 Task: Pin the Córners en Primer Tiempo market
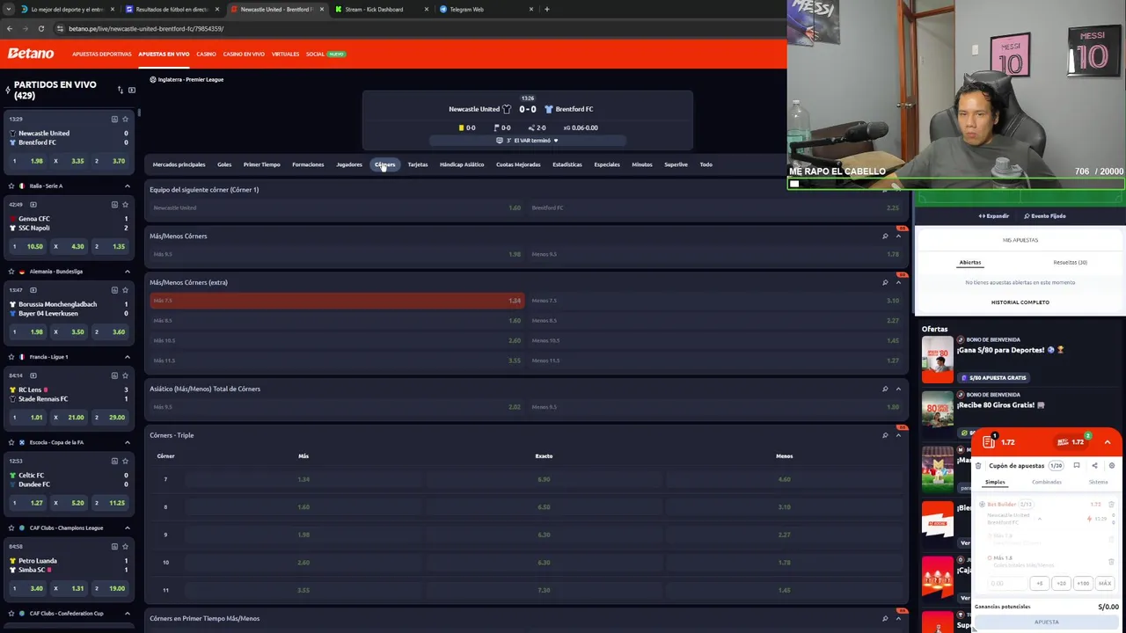click(885, 618)
